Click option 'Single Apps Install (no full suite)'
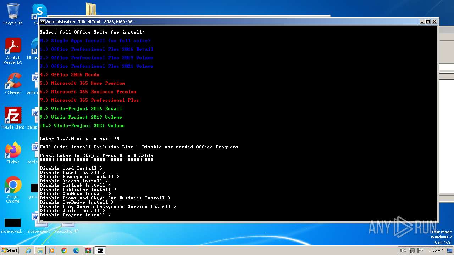The width and height of the screenshot is (454, 255). [x=101, y=41]
